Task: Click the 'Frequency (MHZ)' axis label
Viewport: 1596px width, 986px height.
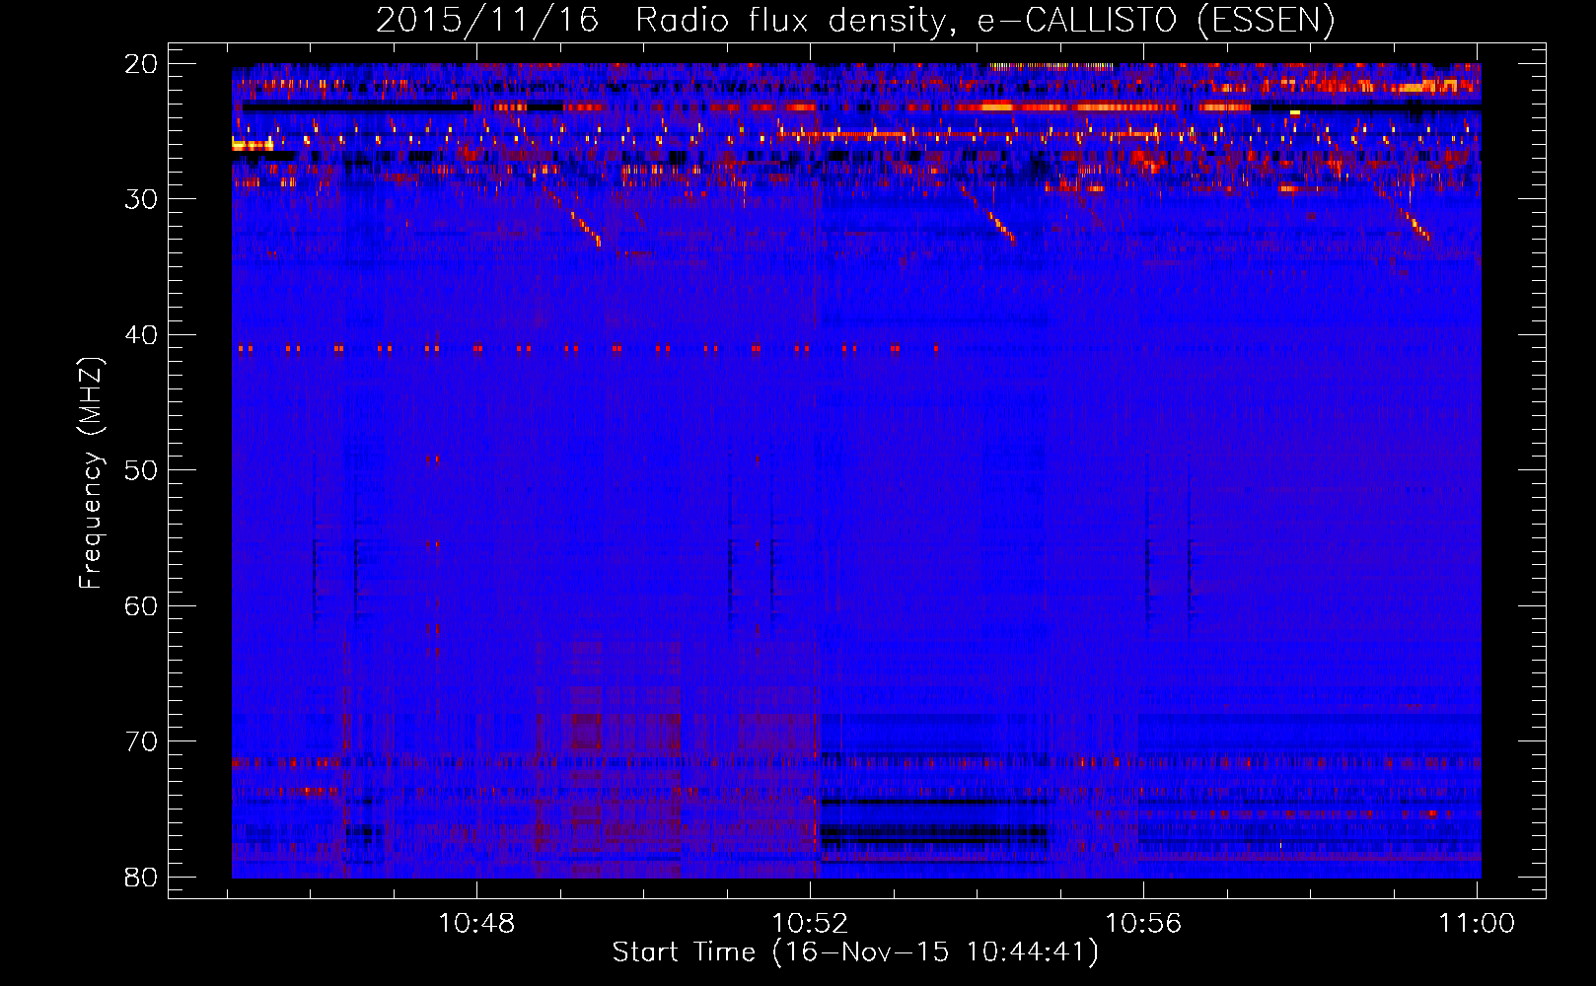Action: [x=91, y=473]
